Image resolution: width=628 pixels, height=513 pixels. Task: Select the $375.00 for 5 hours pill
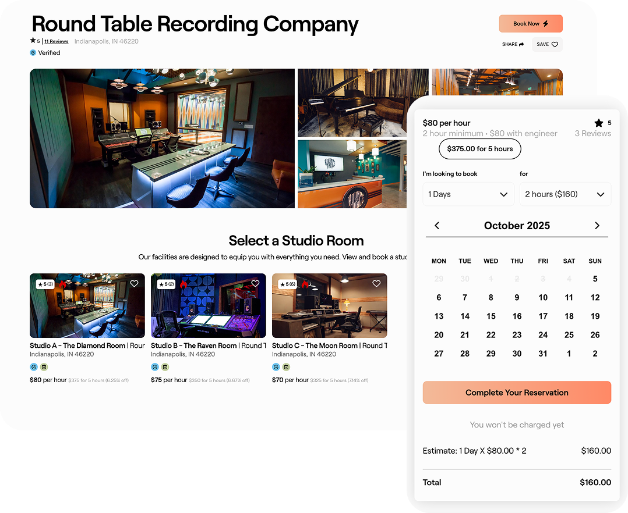[480, 149]
